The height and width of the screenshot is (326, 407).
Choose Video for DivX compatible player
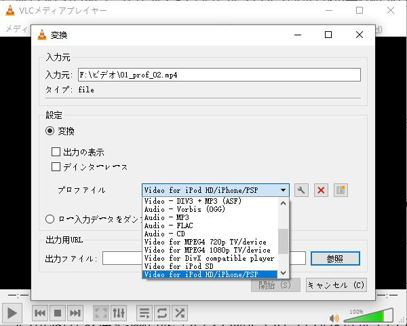click(210, 258)
